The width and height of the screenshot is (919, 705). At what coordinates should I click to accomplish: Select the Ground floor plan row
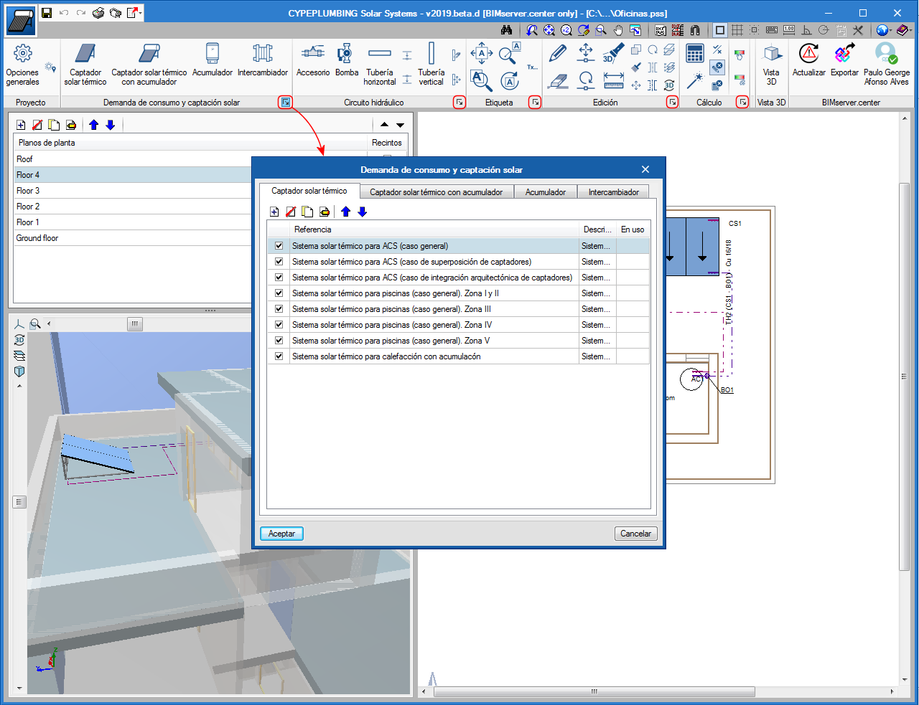134,238
